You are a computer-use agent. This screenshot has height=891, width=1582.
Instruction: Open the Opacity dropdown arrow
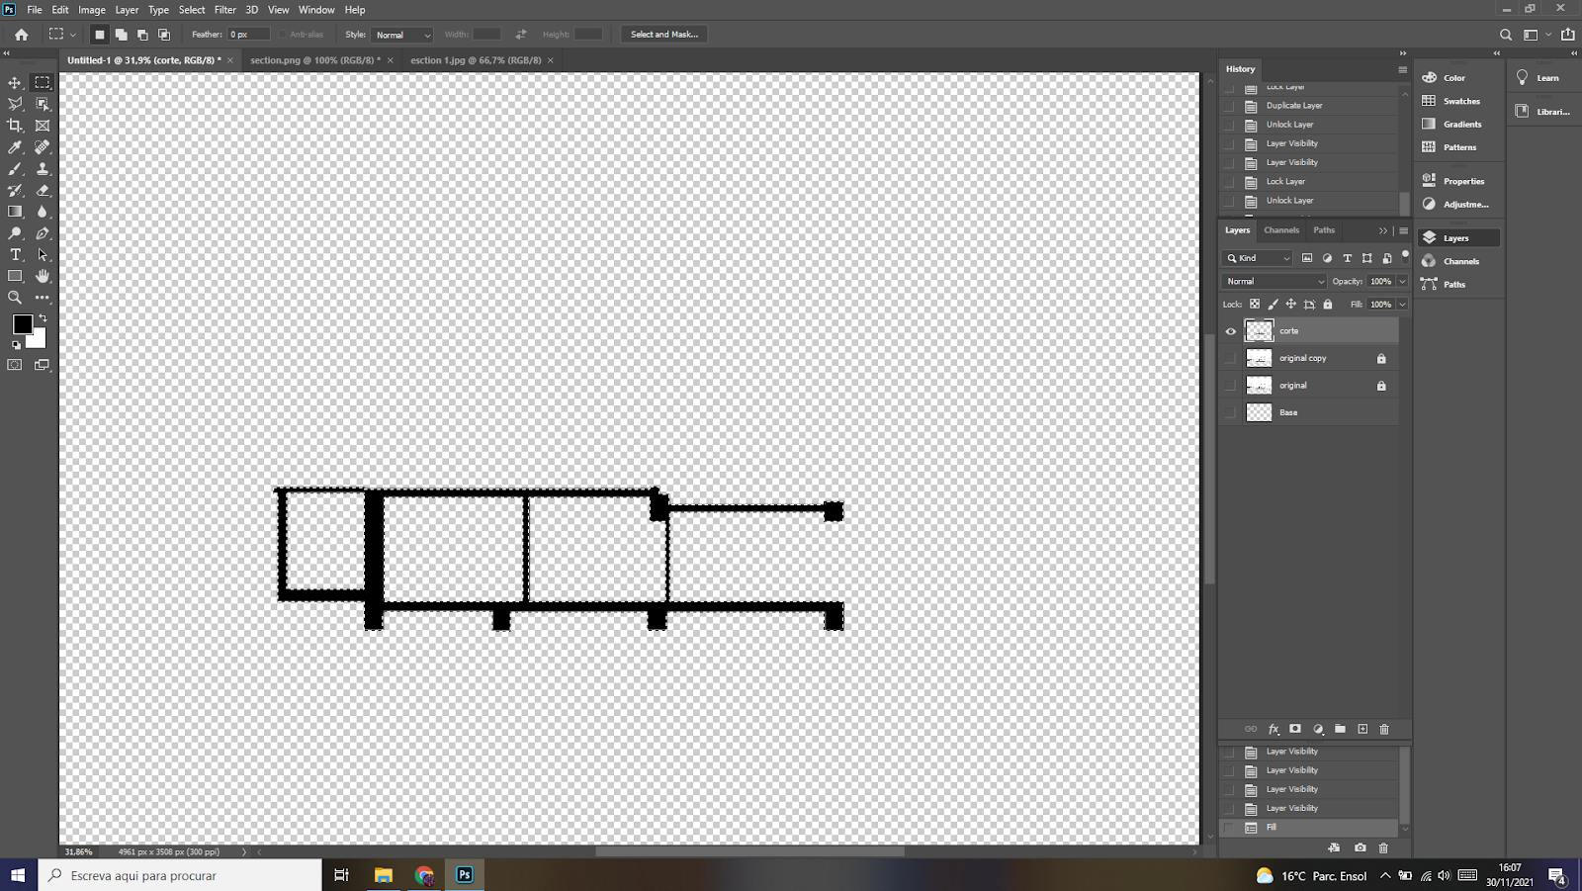click(x=1402, y=282)
